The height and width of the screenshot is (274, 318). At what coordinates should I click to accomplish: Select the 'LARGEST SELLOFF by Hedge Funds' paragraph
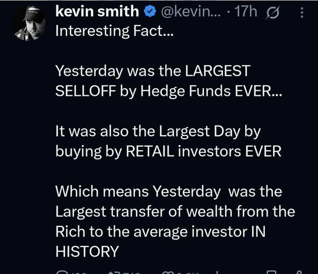tap(169, 81)
